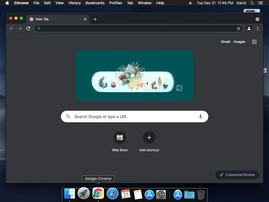This screenshot has width=269, height=202.
Task: Click the browser back arrow
Action: 12,28
